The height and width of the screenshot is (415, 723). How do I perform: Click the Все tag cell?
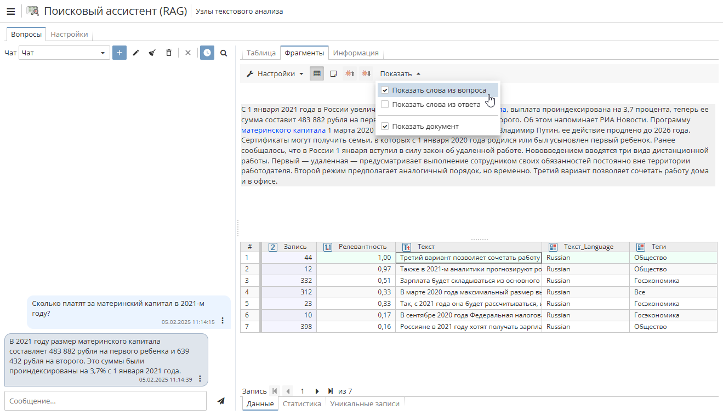pos(673,292)
